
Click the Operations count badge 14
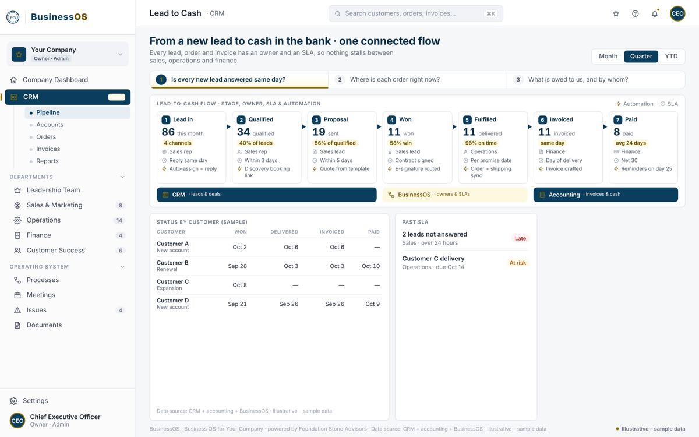coord(119,220)
